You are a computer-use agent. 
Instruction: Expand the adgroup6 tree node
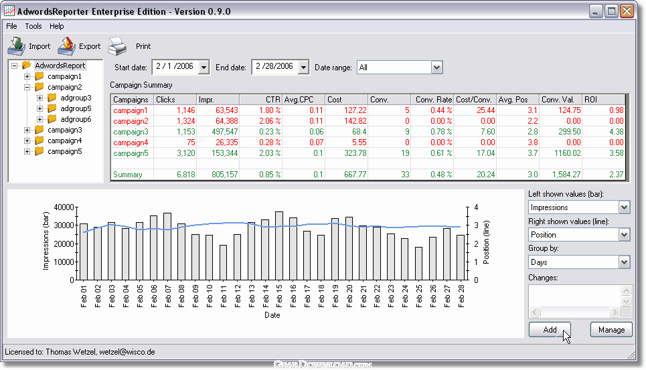(x=39, y=119)
